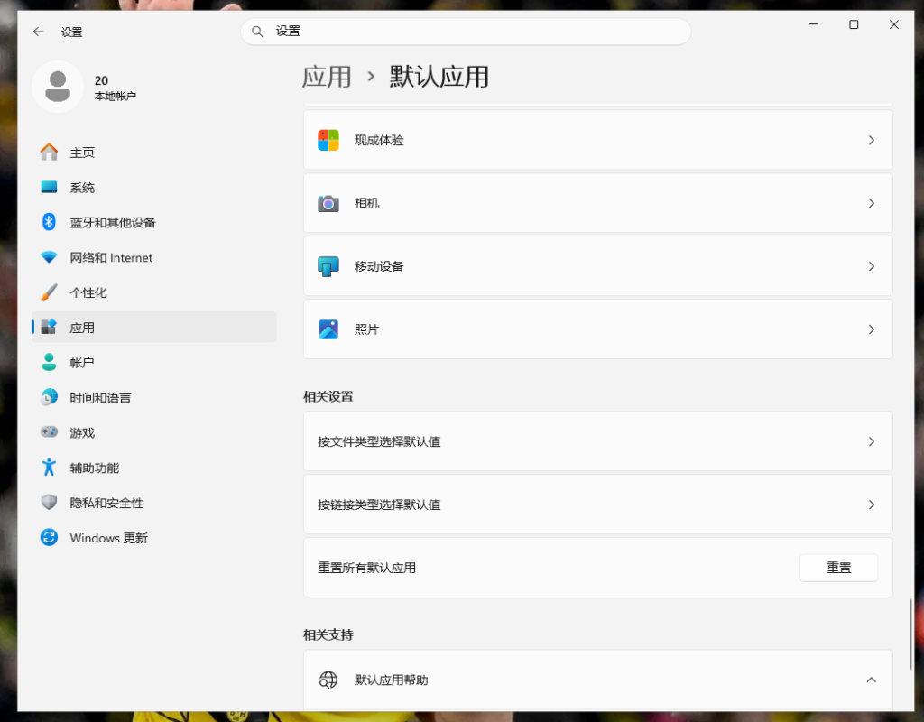This screenshot has width=924, height=722.
Task: Click the Privacy shield icon
Action: [49, 502]
